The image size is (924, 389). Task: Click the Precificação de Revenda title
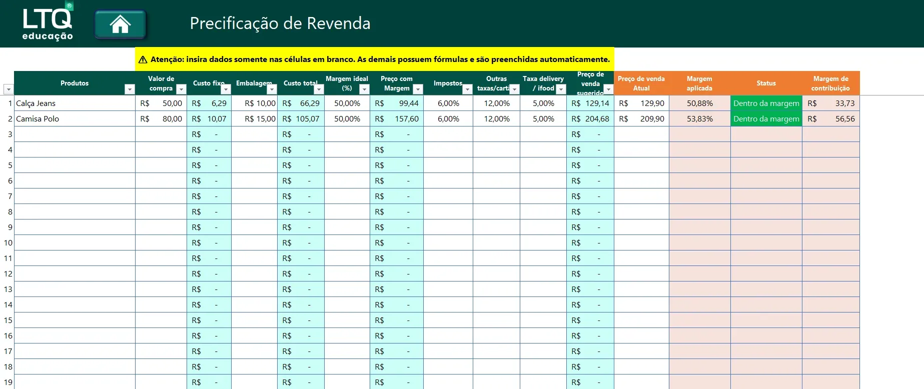[280, 23]
